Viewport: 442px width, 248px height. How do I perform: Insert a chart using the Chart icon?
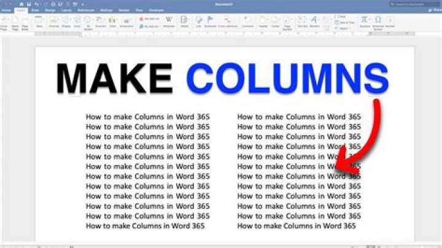[113, 21]
